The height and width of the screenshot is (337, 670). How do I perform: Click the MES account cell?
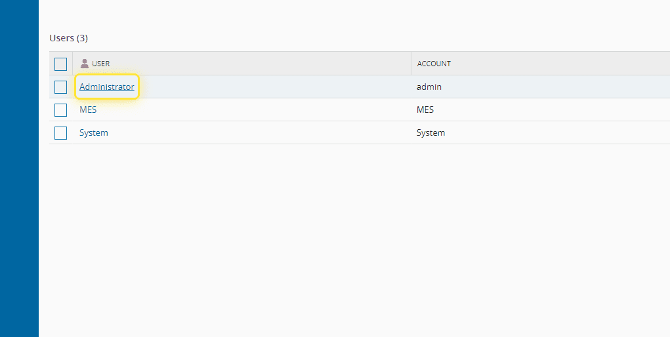click(x=425, y=109)
